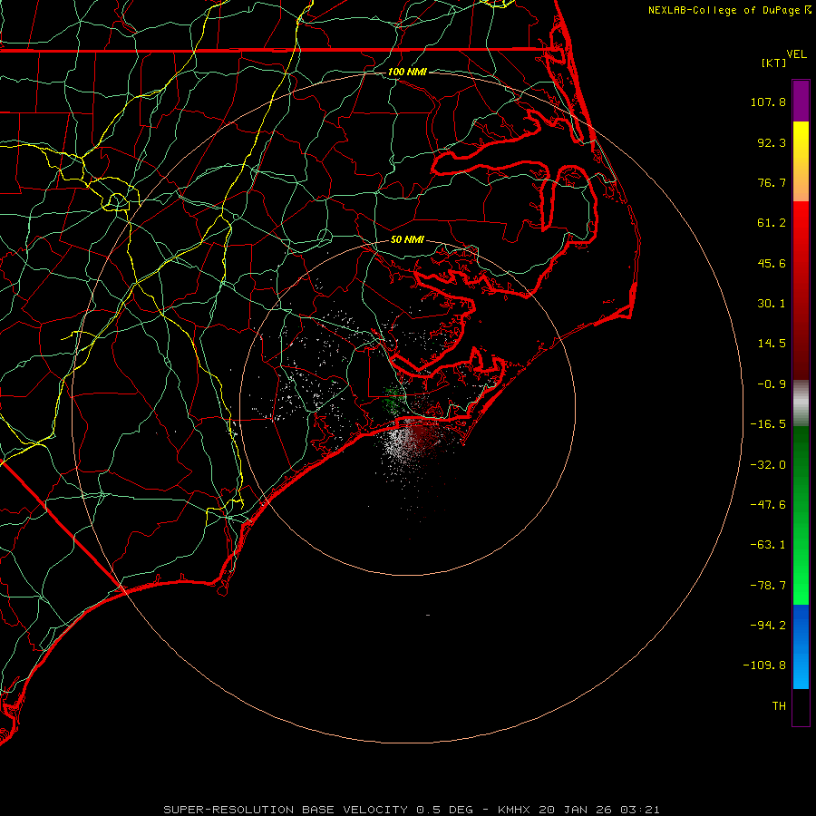Click the 14.5 legend value
Image resolution: width=816 pixels, height=816 pixels.
tap(772, 344)
